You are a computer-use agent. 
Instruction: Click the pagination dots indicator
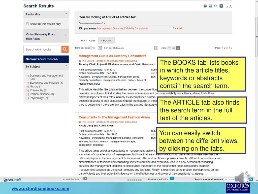click(x=135, y=180)
